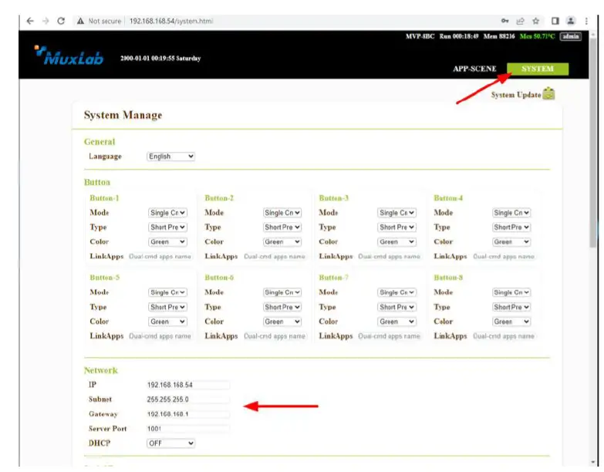The width and height of the screenshot is (604, 472).
Task: Switch to the APP-SCENE tab
Action: pos(474,69)
